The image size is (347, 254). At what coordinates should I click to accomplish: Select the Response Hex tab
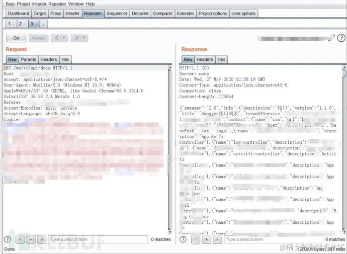coord(221,59)
